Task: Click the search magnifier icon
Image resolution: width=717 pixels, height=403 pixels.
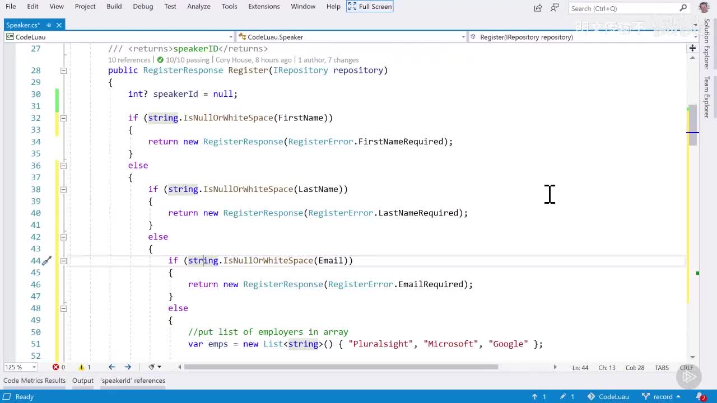Action: pyautogui.click(x=683, y=8)
